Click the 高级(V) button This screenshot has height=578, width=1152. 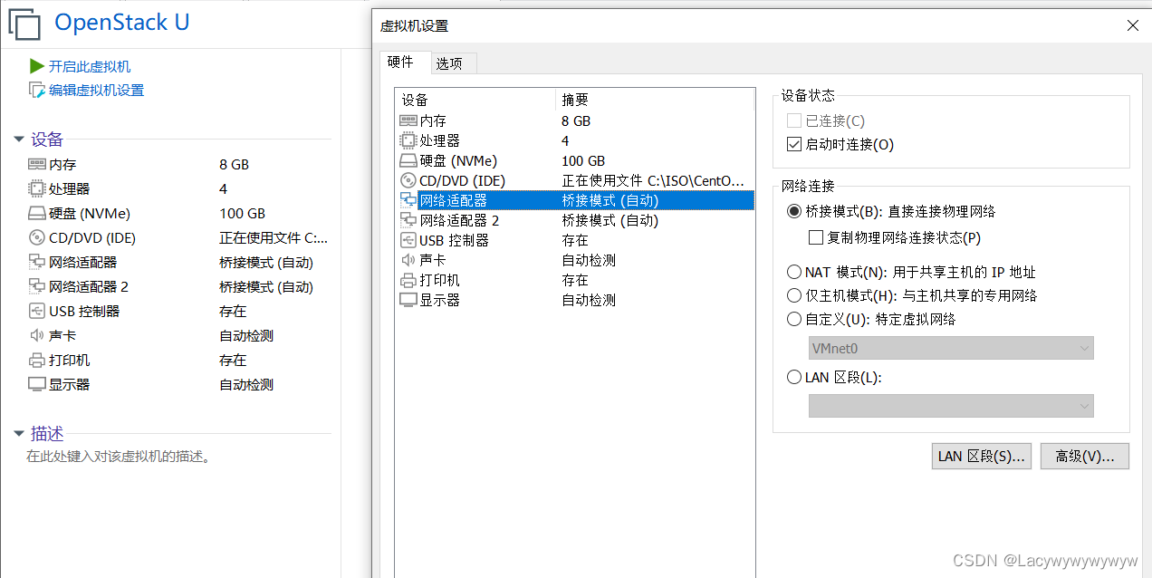pos(1084,456)
